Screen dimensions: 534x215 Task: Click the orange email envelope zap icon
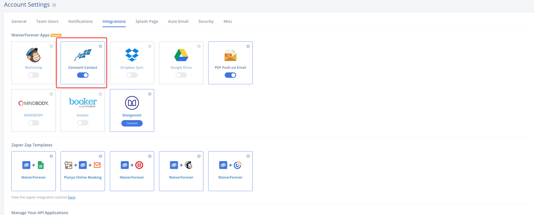(x=97, y=165)
